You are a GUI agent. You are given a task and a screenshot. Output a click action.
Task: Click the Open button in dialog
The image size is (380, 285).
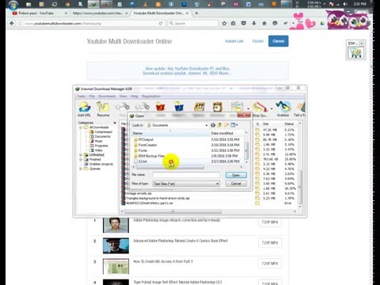click(x=236, y=175)
